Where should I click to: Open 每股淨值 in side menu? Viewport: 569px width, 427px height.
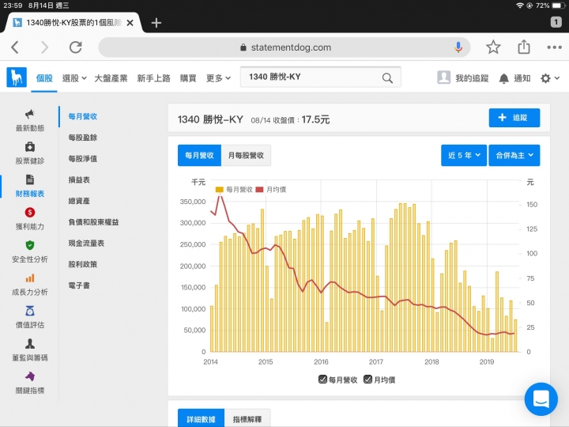point(83,159)
